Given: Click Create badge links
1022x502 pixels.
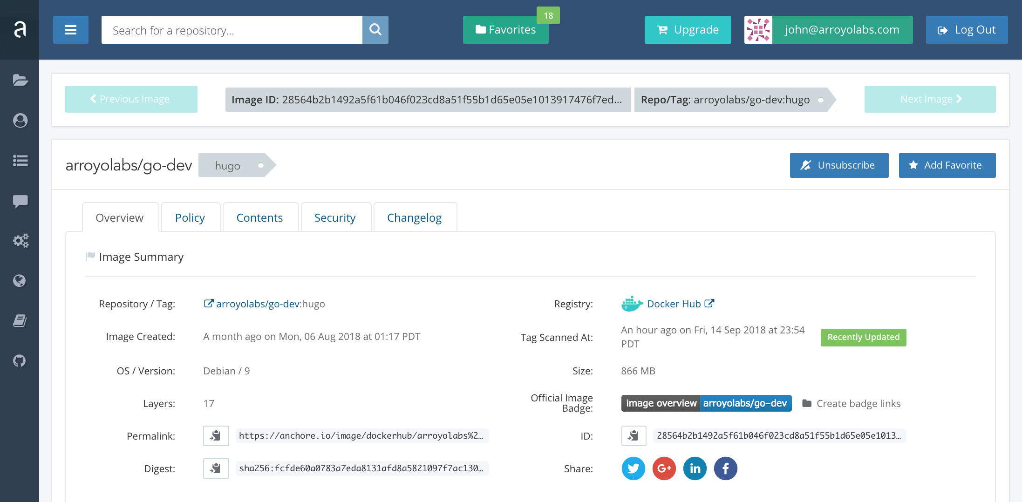Looking at the screenshot, I should point(852,404).
